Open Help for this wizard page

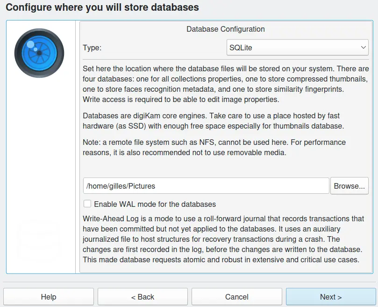(49, 297)
